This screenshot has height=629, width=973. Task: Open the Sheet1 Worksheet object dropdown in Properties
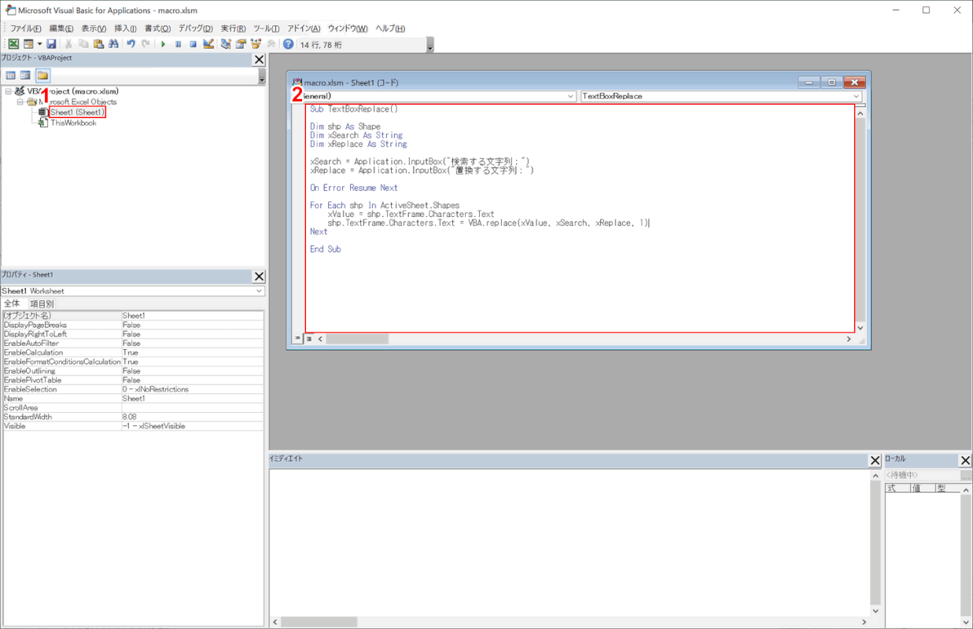coord(259,291)
